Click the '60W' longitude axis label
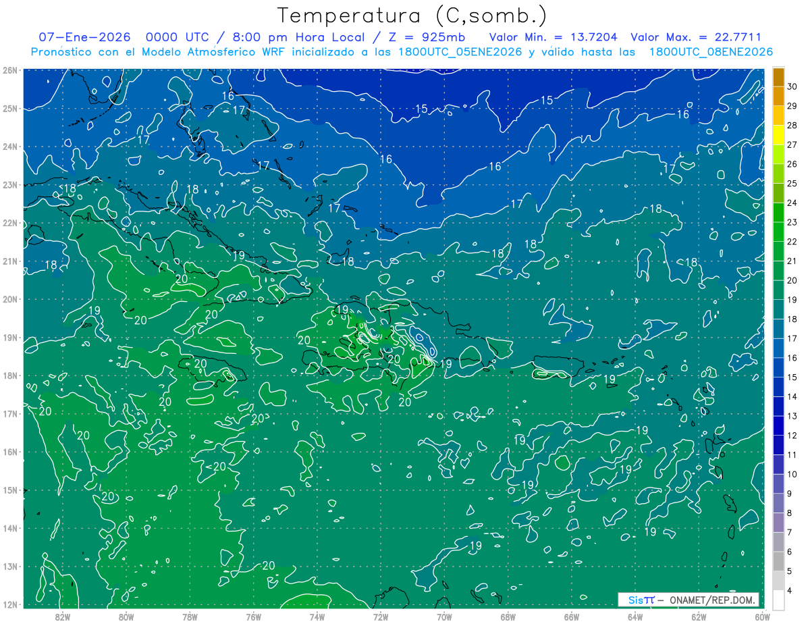This screenshot has width=810, height=626. coord(762,617)
